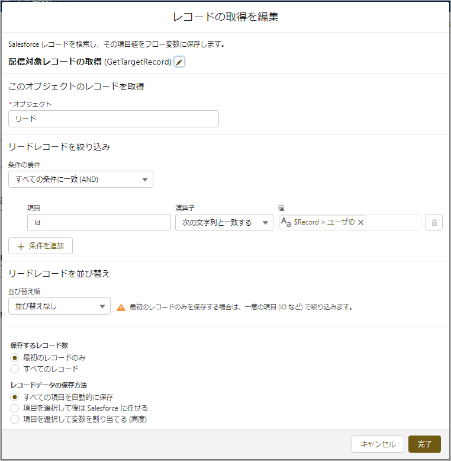The width and height of the screenshot is (451, 461).
Task: Click the リードレコードを並び替え heading
Action: click(x=59, y=273)
